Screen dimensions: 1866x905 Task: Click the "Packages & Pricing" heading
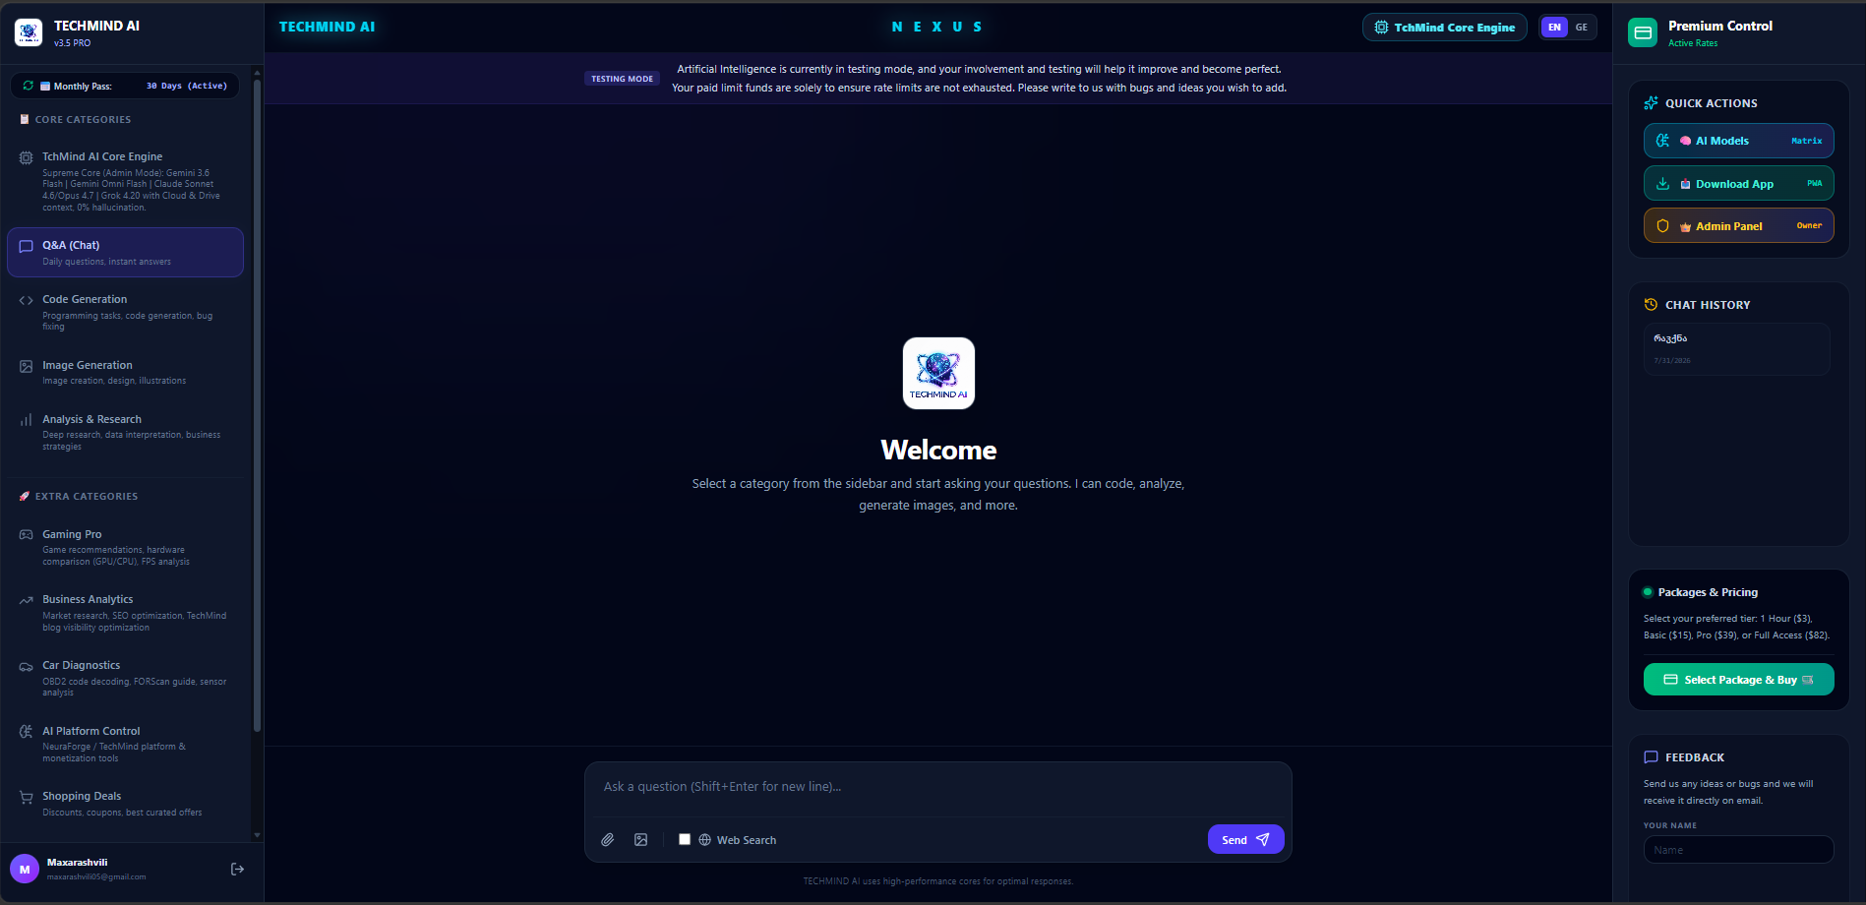[x=1708, y=592]
